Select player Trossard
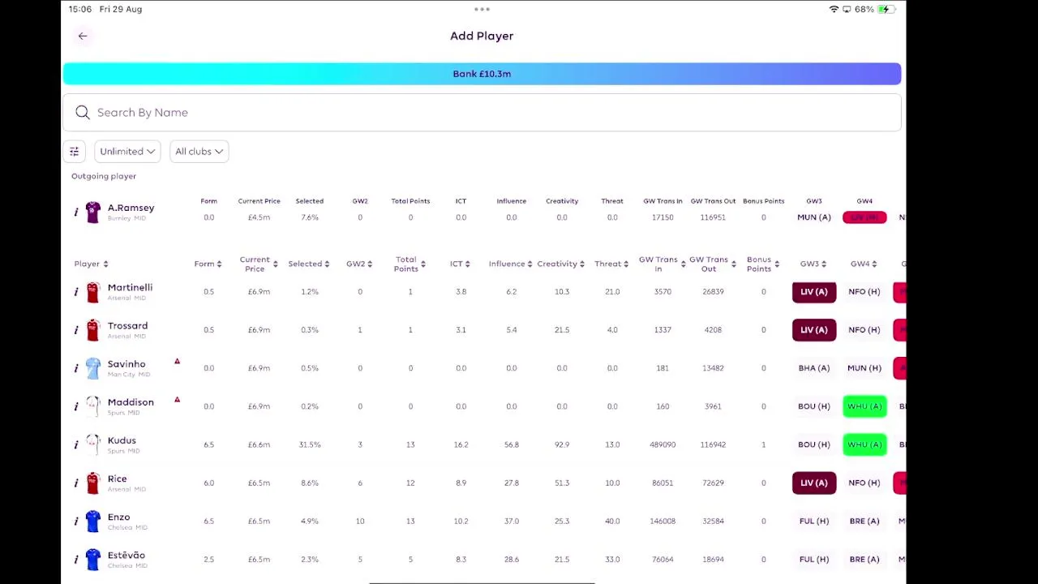Image resolution: width=1038 pixels, height=584 pixels. click(127, 326)
